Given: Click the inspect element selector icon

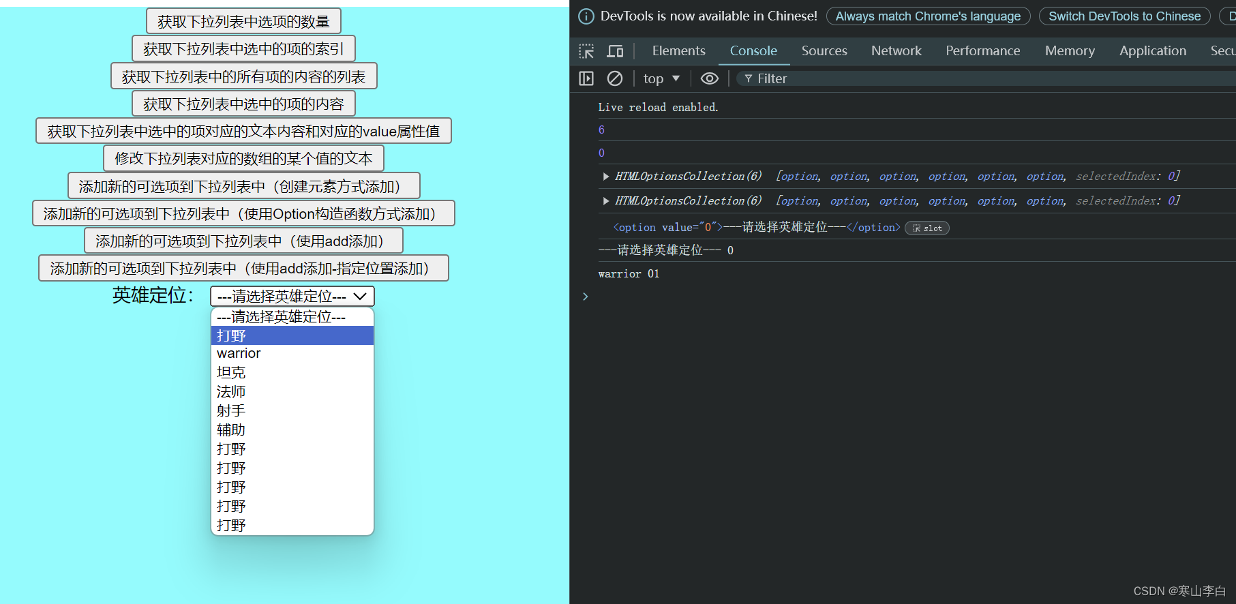Looking at the screenshot, I should tap(586, 51).
